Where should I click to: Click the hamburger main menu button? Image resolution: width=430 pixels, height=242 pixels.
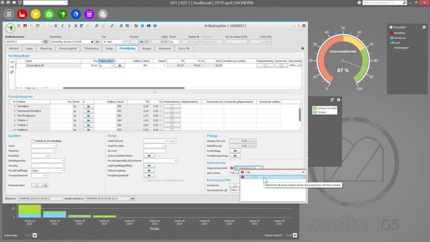[9, 14]
